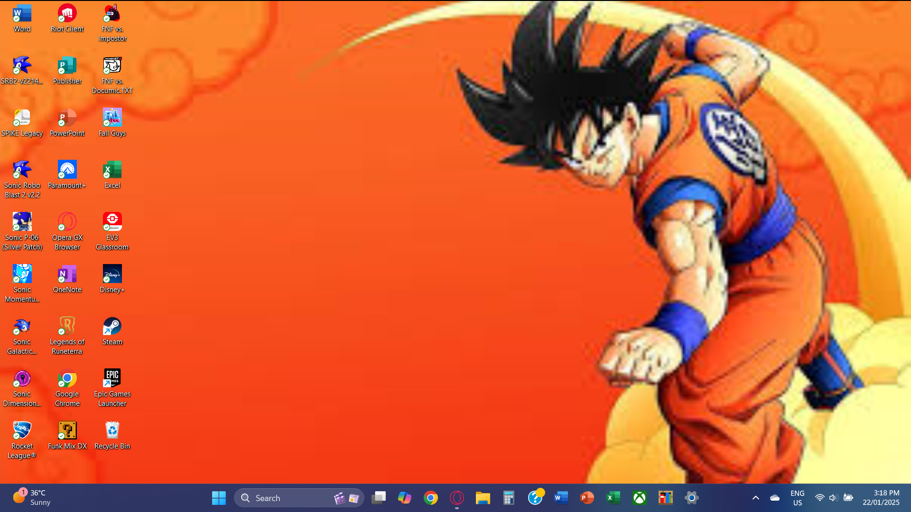Viewport: 911px width, 512px height.
Task: Open Calculator from the taskbar
Action: pos(509,498)
